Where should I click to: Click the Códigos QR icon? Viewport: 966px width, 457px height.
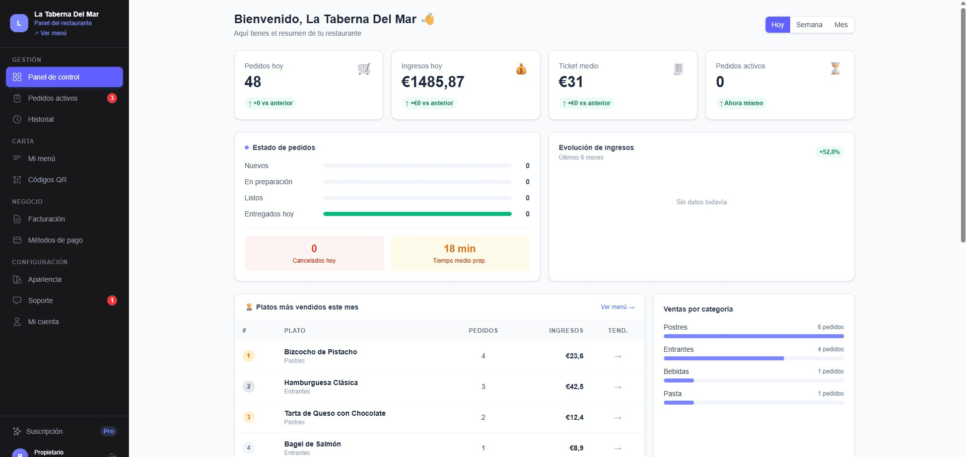[17, 180]
